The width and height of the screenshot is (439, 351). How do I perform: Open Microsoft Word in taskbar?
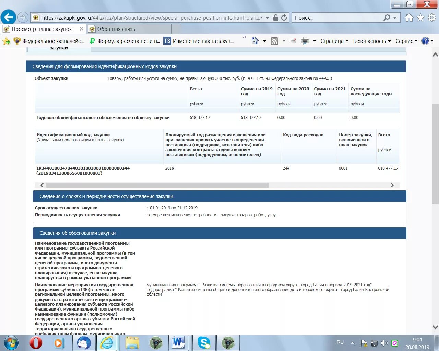(178, 343)
